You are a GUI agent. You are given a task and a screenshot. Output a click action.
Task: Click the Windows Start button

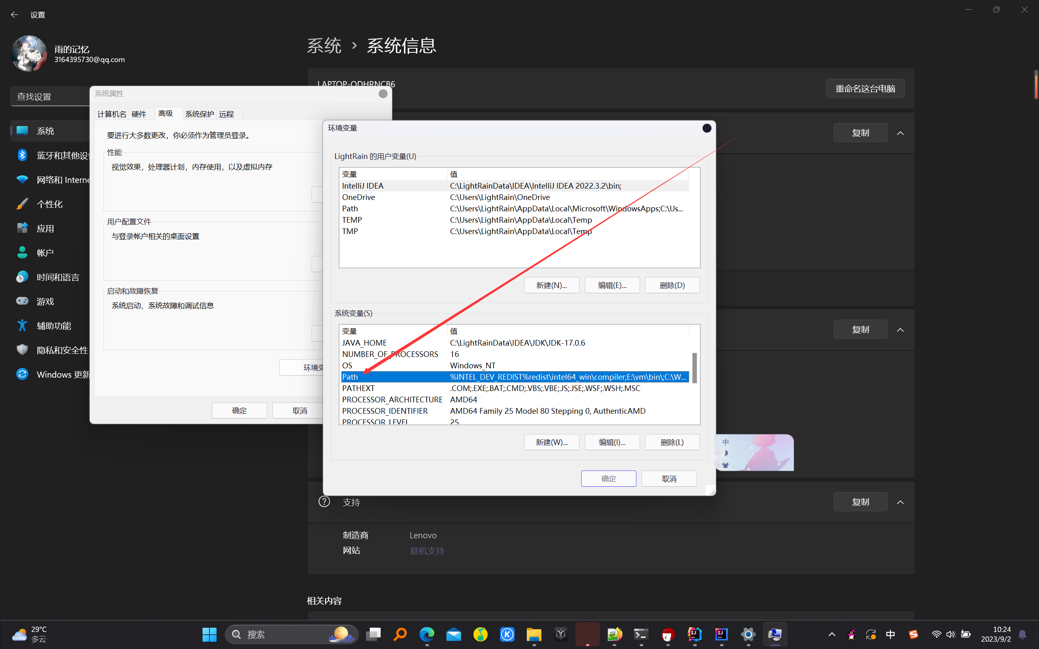(209, 634)
